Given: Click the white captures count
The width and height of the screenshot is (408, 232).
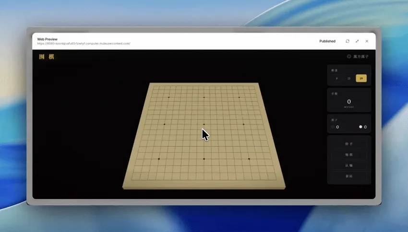Looking at the screenshot, I should click(365, 127).
